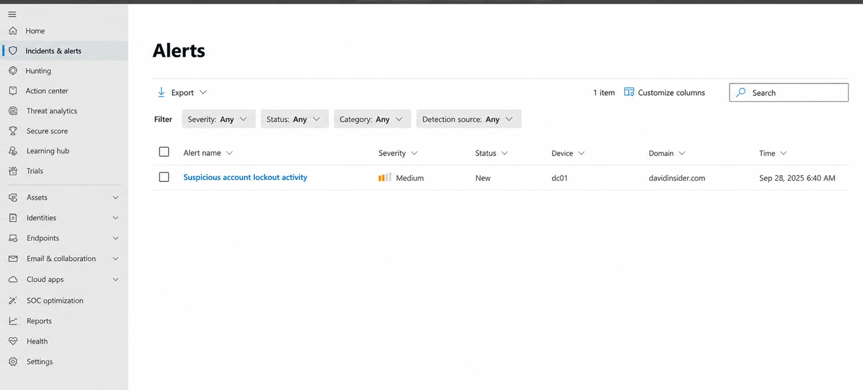Click the New status cell

tap(483, 178)
